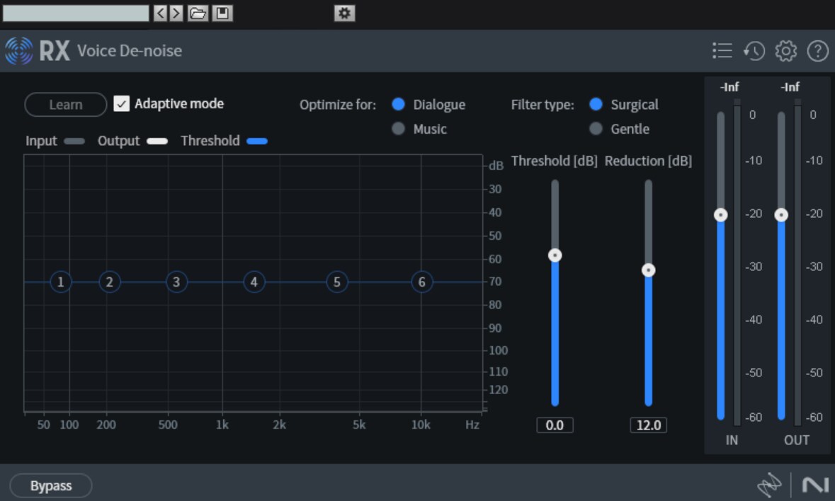Screen dimensions: 835x501
Task: Select threshold node 3
Action: pyautogui.click(x=176, y=282)
